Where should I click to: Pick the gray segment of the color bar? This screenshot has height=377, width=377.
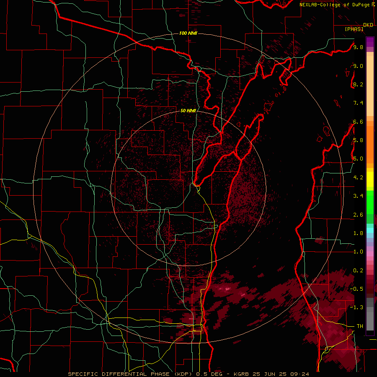pos(370,314)
